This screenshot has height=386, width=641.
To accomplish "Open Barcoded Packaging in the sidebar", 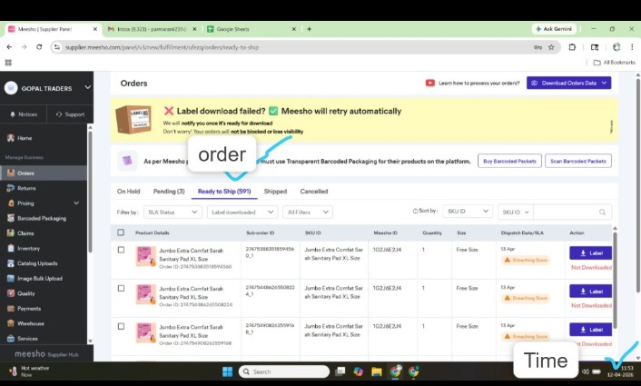I will tap(41, 218).
